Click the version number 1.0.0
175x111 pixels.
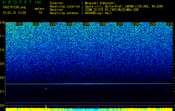click(38, 2)
